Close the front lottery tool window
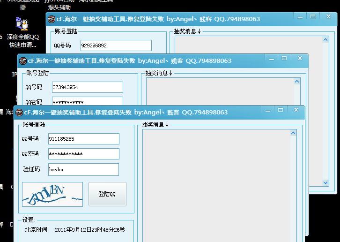The height and width of the screenshot is (242, 340). 296,110
